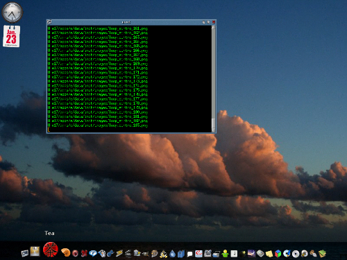The width and height of the screenshot is (347, 260).
Task: Open the orange nautilus shell icon
Action: pos(66,252)
